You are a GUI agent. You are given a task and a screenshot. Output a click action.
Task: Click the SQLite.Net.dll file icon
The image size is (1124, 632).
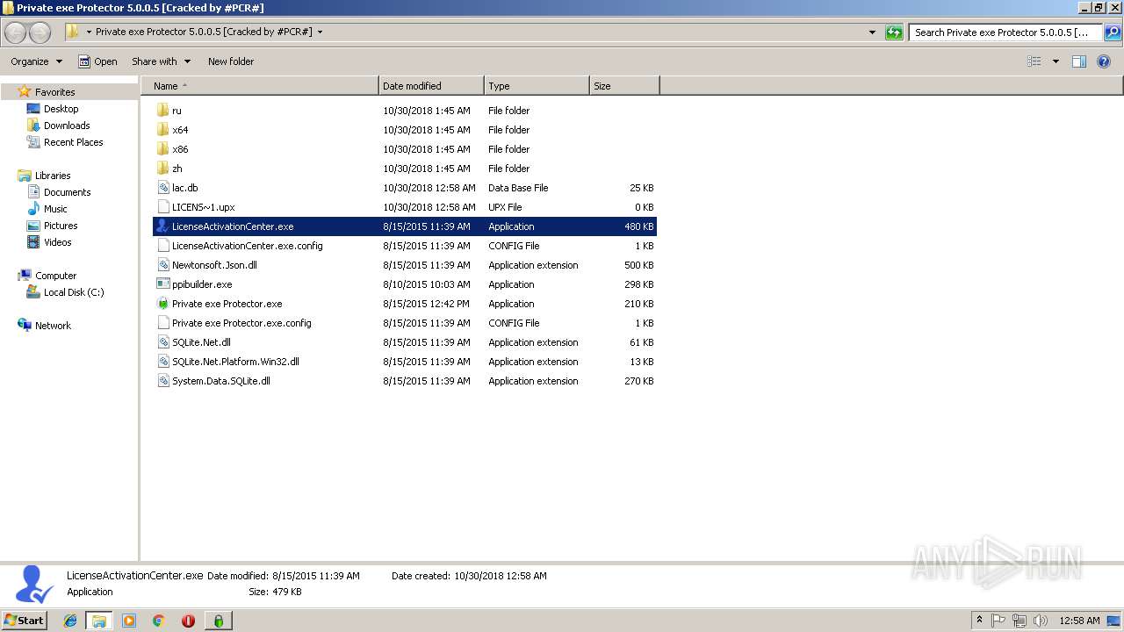click(162, 342)
